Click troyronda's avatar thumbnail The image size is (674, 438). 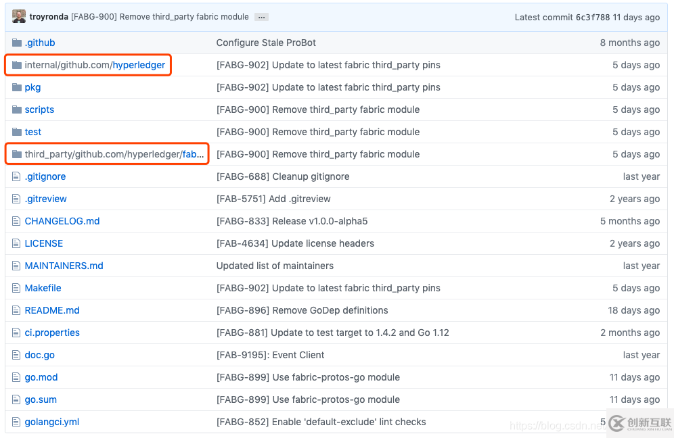(x=19, y=17)
